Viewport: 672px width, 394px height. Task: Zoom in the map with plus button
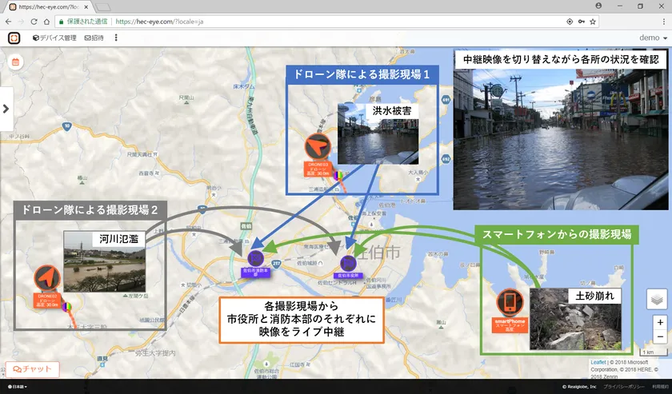(x=659, y=322)
